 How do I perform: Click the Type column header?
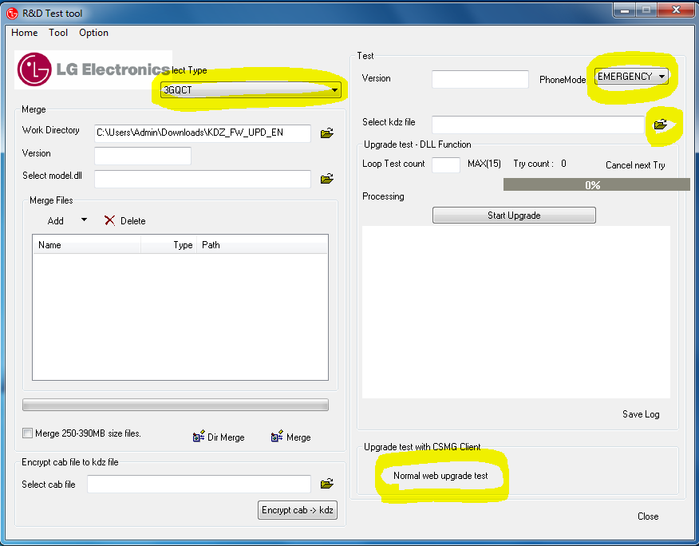click(x=168, y=245)
